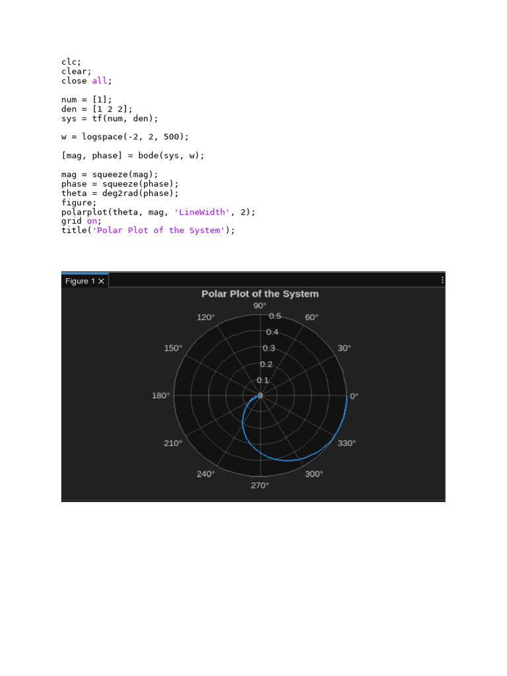Click the plot title 'Polar Plot of the System'
This screenshot has height=676, width=507.
tap(260, 294)
